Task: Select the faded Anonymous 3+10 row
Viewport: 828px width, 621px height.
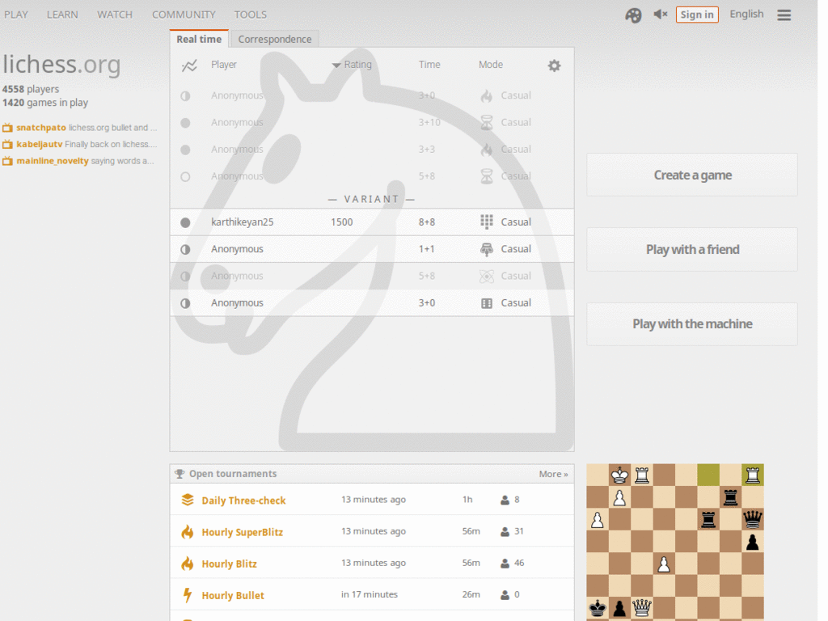Action: tap(372, 123)
